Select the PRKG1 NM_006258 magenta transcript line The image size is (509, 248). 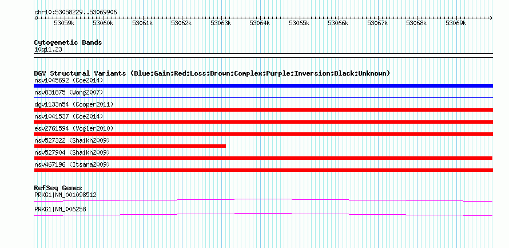tap(263, 215)
